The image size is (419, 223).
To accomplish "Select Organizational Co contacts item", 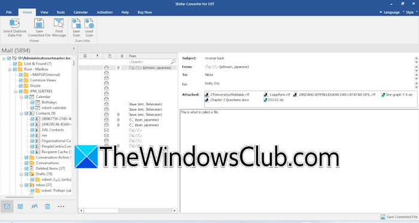I will pos(56,141).
